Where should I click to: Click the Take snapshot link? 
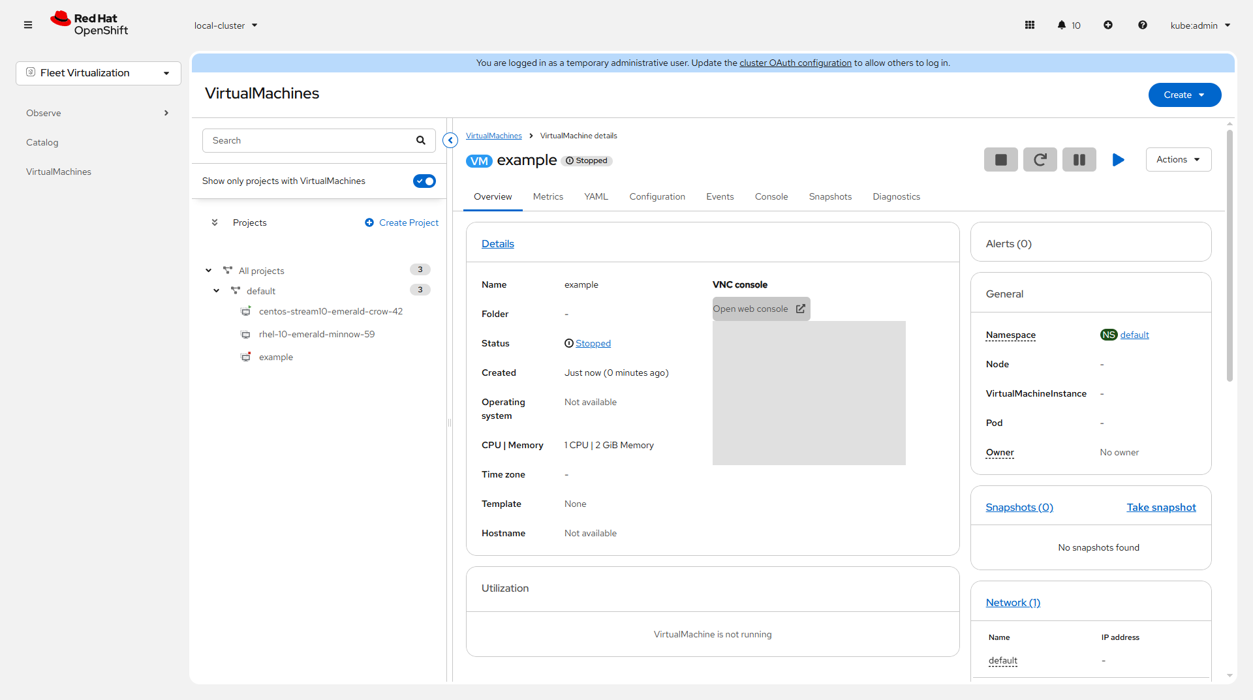[x=1161, y=508]
